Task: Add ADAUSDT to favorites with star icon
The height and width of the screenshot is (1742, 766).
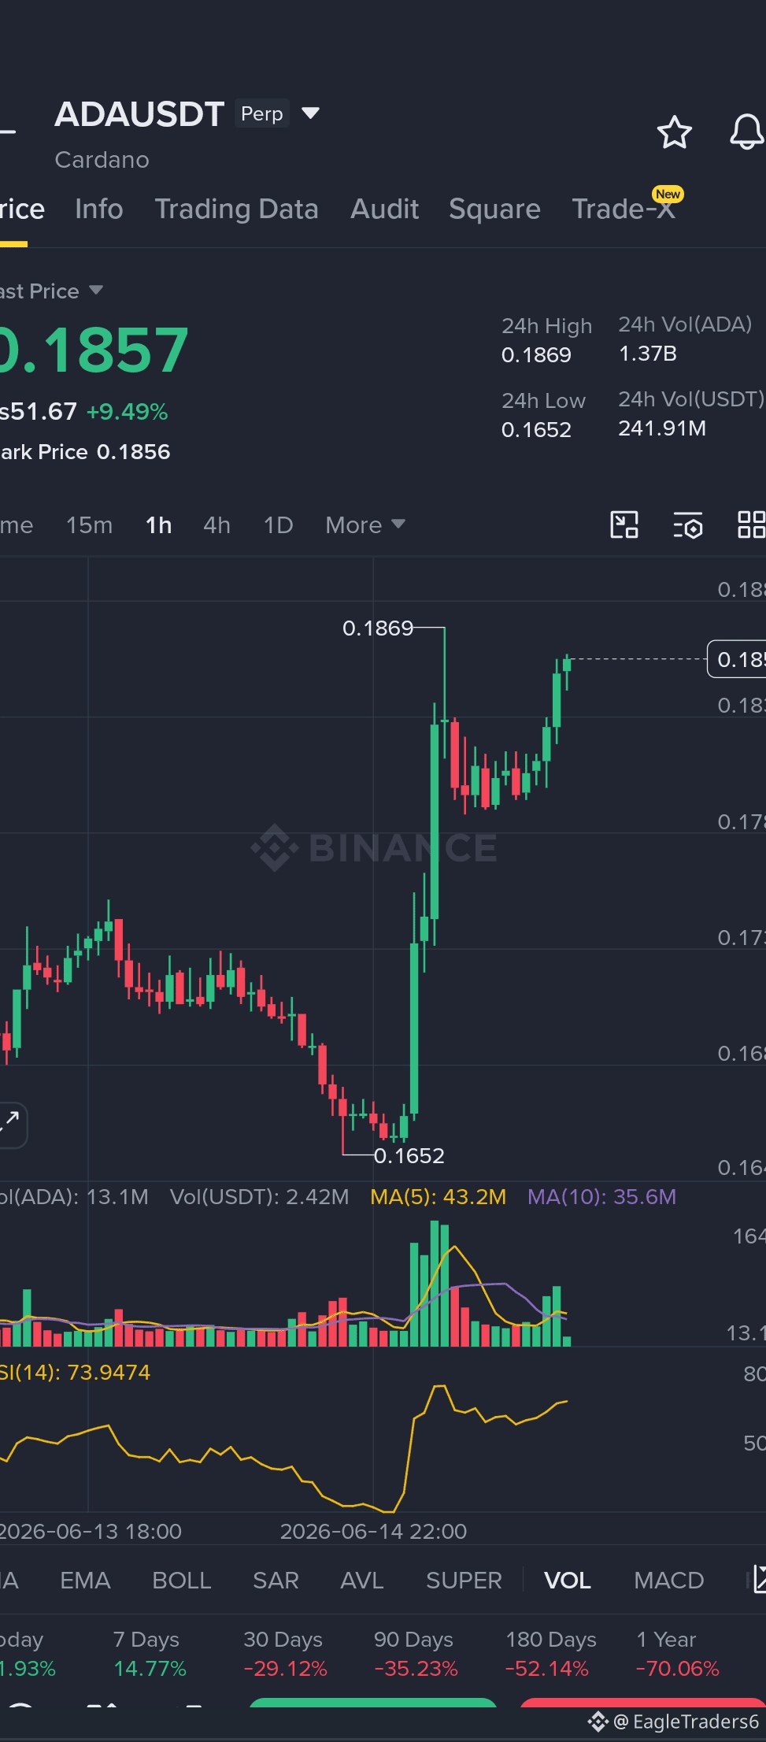Action: pyautogui.click(x=675, y=132)
